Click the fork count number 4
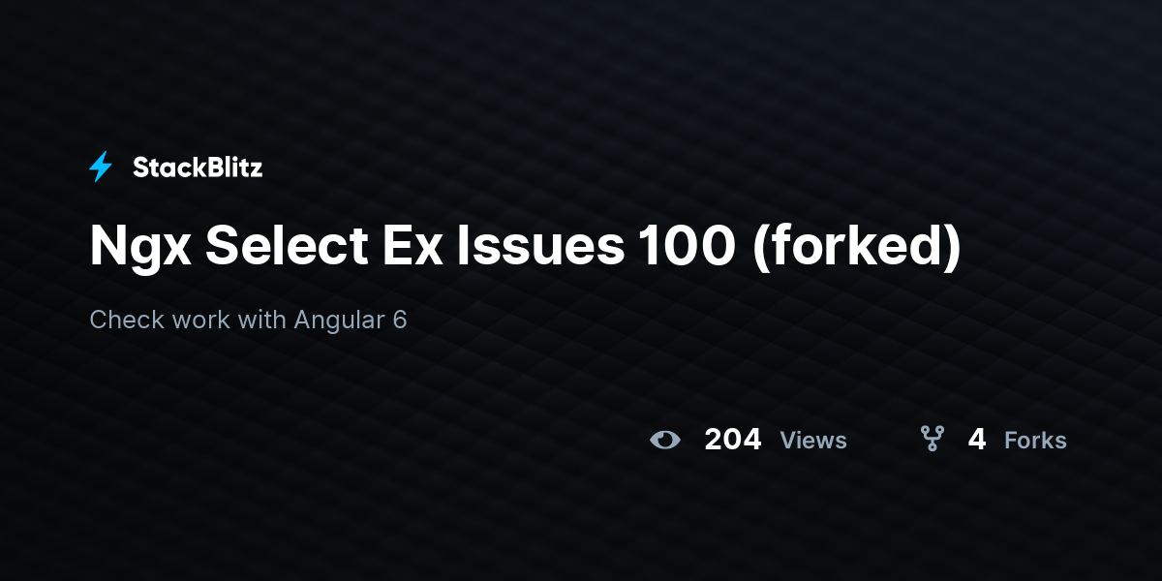 [x=977, y=440]
